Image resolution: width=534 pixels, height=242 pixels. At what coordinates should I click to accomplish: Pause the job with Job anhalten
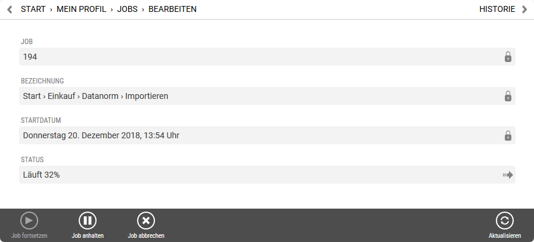tap(88, 221)
